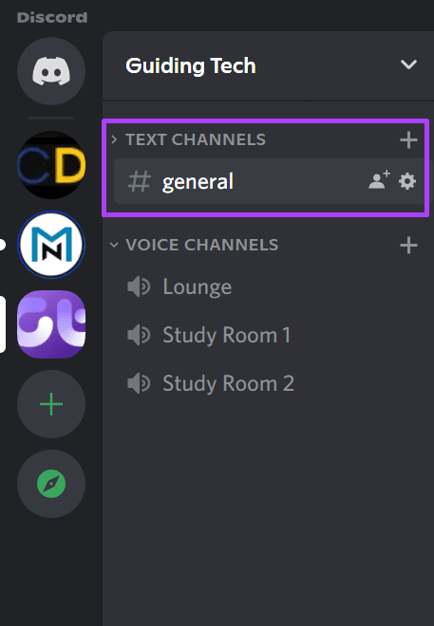Open general channel settings gear icon

[407, 181]
